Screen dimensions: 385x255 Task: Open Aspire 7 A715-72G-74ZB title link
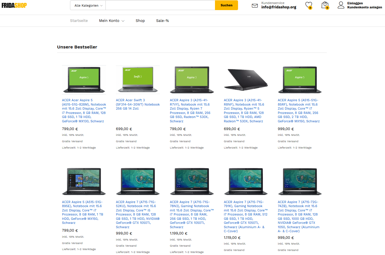[299, 217]
